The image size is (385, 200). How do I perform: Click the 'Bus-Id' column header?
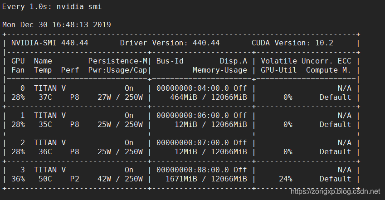170,61
